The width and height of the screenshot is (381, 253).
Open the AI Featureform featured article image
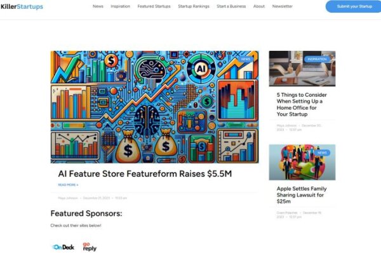click(154, 107)
